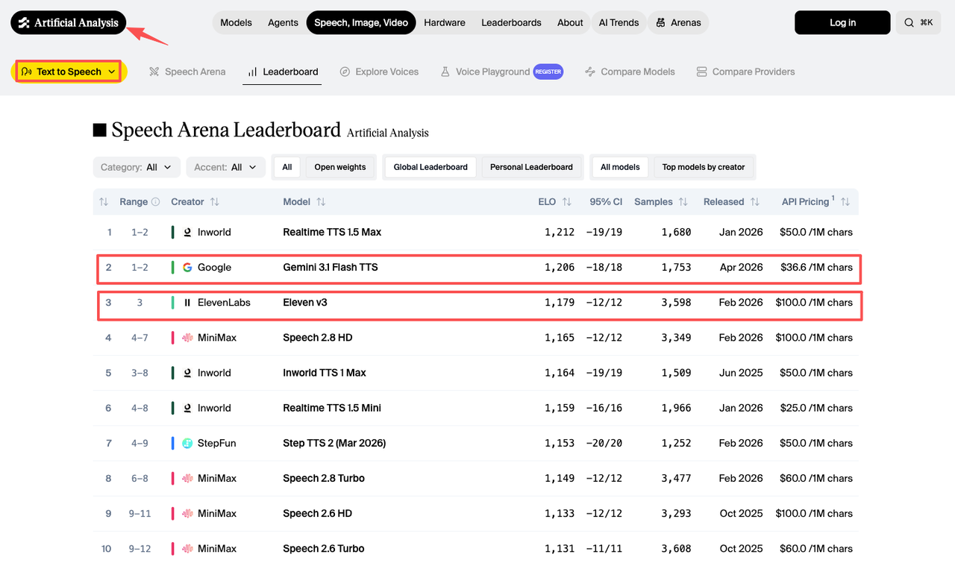Click the Range column info icon

coord(155,202)
